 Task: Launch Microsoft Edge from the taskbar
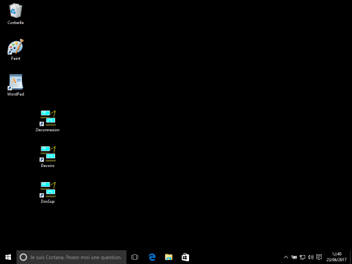(152, 257)
